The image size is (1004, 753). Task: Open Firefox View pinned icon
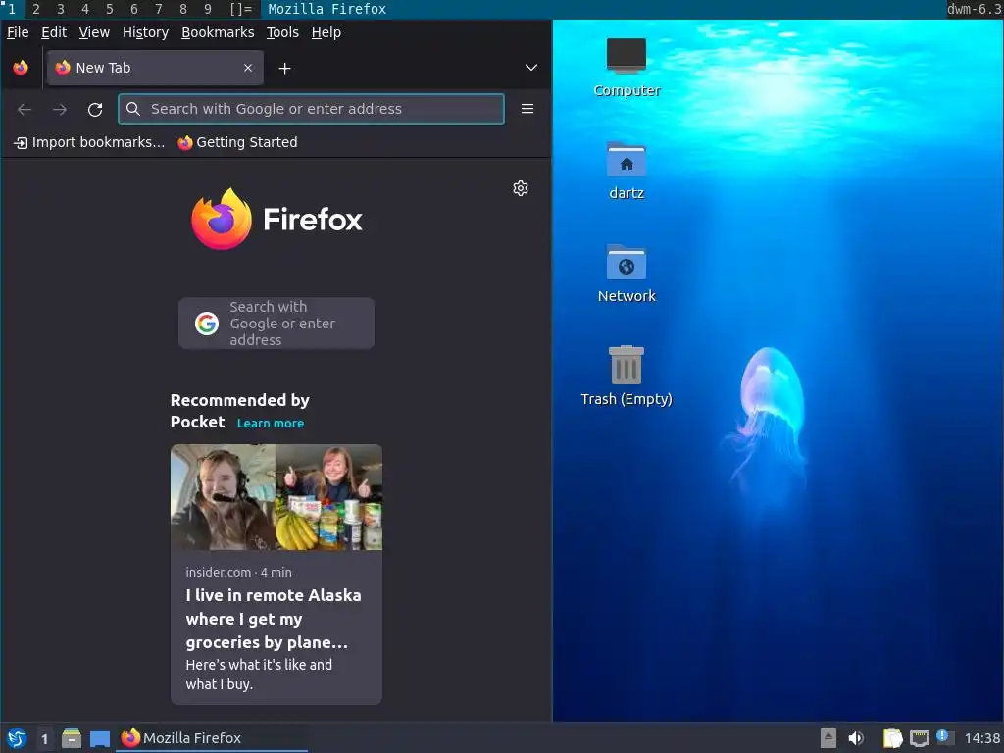pyautogui.click(x=21, y=68)
